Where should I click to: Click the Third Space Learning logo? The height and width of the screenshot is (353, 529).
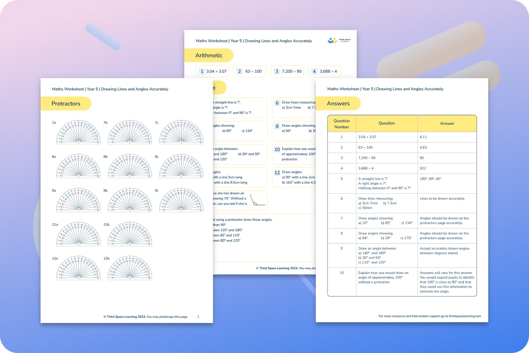pos(339,41)
